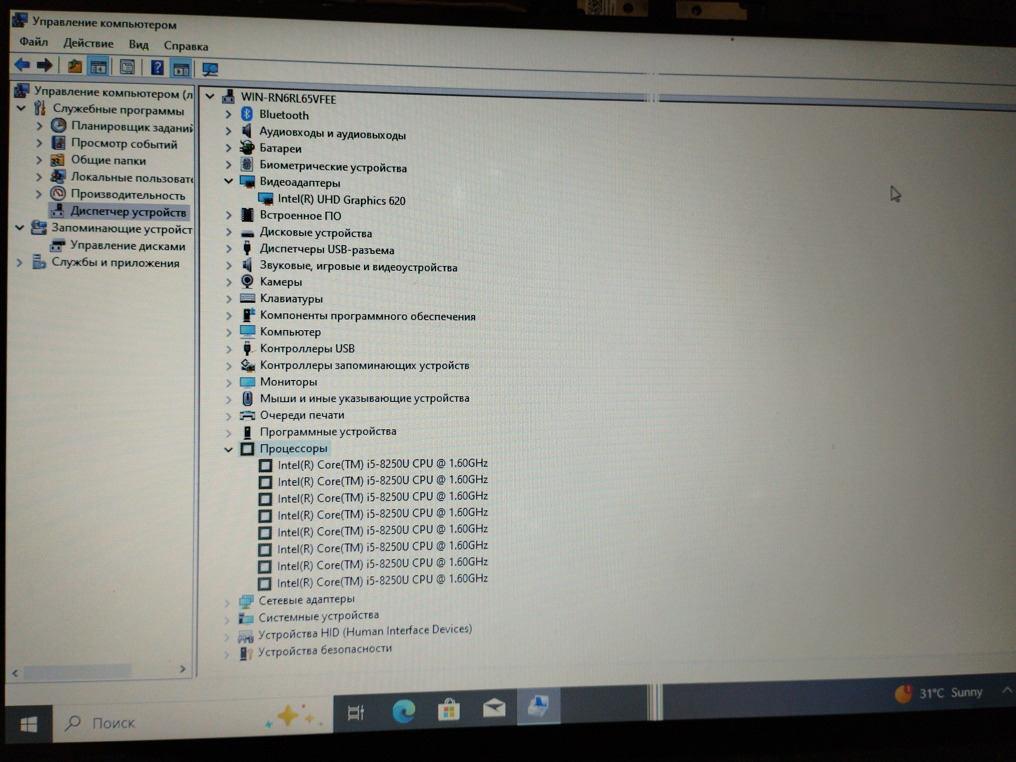Viewport: 1016px width, 762px height.
Task: Select Управление дисками in left tree
Action: [x=128, y=246]
